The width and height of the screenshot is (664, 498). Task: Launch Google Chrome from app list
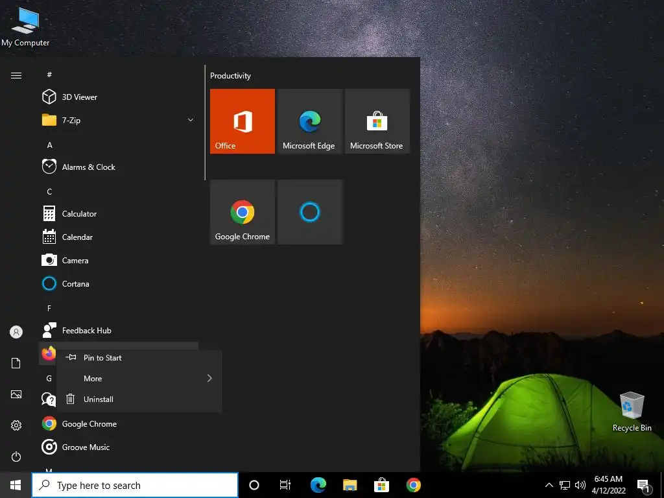(x=119, y=423)
